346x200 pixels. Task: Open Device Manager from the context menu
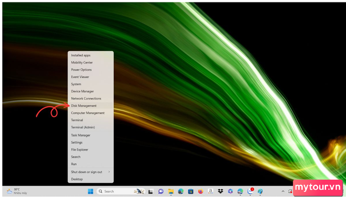pyautogui.click(x=83, y=91)
